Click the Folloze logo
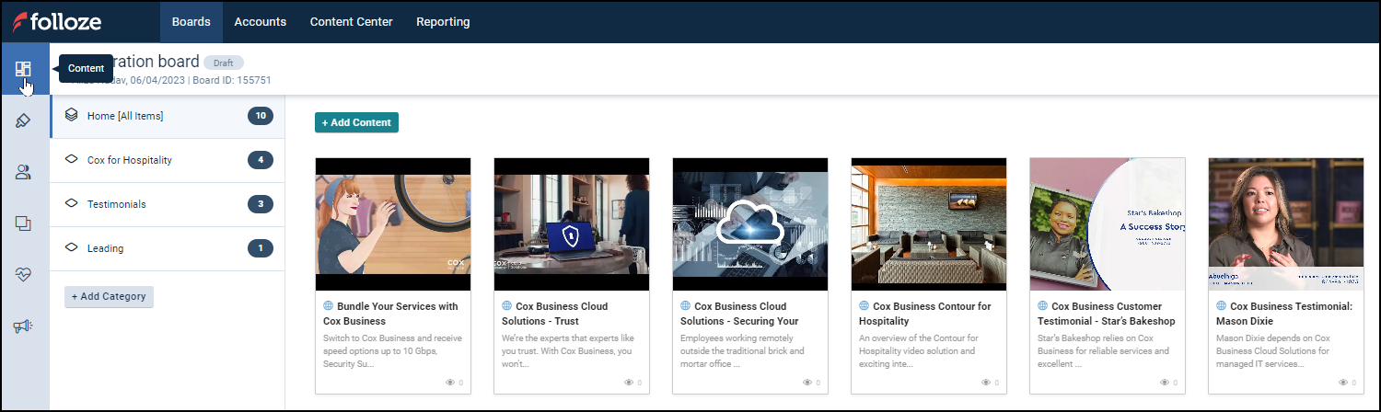The image size is (1381, 412). tap(57, 21)
